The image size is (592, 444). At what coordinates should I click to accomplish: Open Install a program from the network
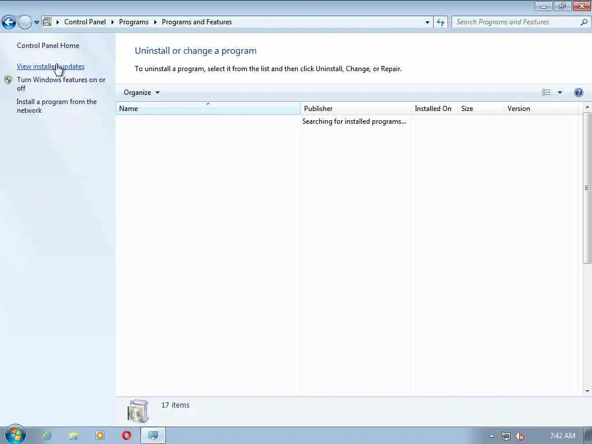57,106
